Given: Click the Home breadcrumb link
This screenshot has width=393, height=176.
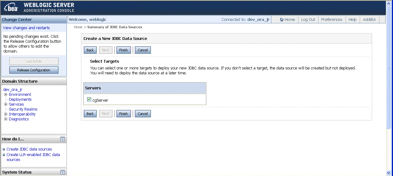Looking at the screenshot, I should click(x=78, y=27).
